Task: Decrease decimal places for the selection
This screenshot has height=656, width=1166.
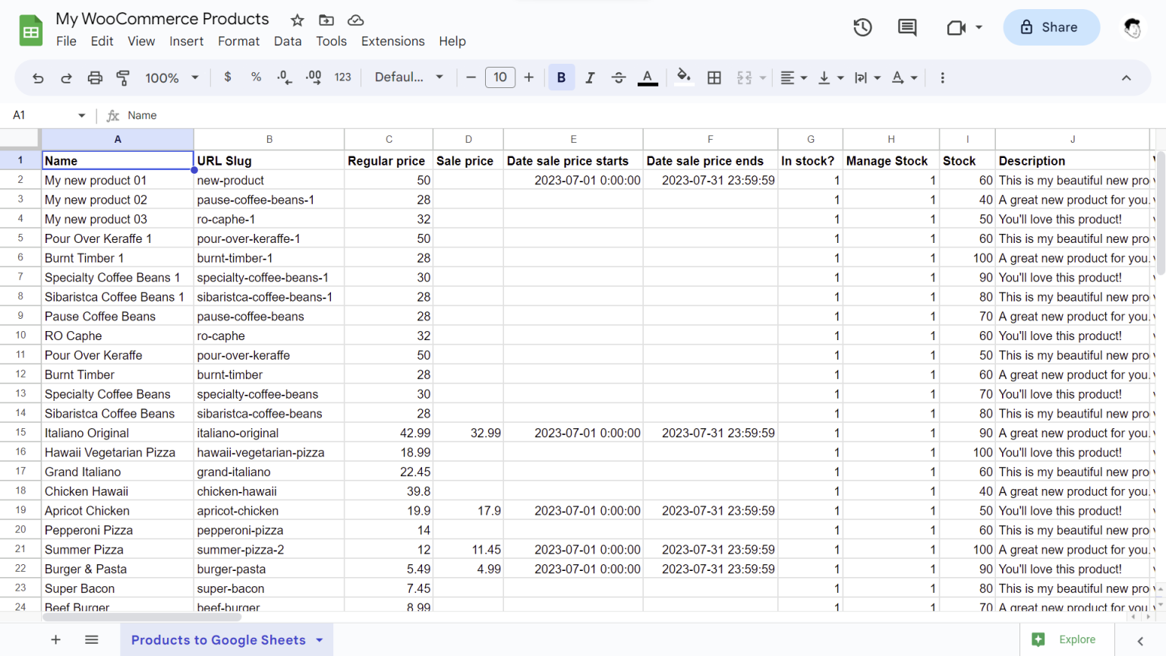Action: 283,77
